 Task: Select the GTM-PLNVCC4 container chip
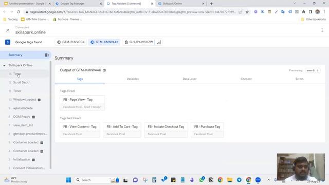71,42
